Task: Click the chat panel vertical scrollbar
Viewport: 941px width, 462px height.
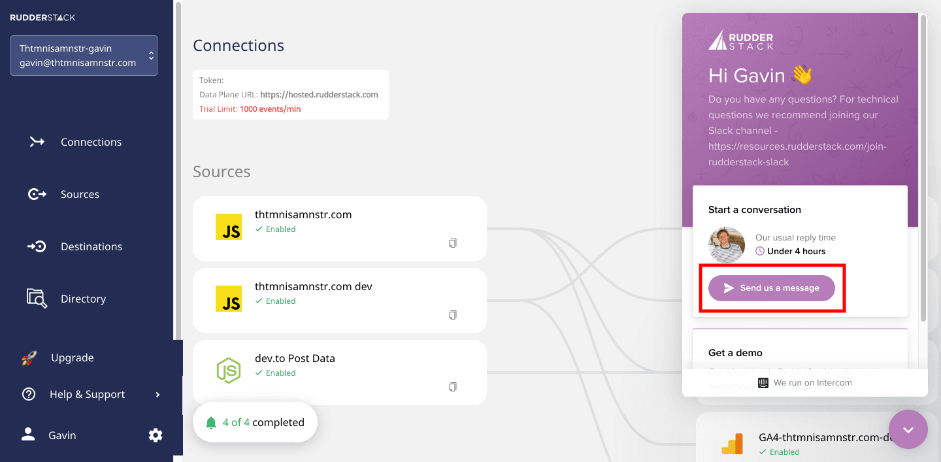Action: (923, 170)
